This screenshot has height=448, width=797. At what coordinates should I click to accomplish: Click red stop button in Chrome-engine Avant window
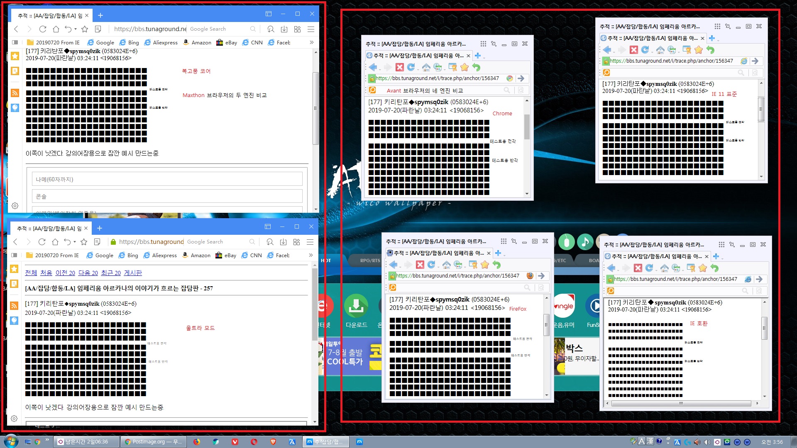[399, 67]
